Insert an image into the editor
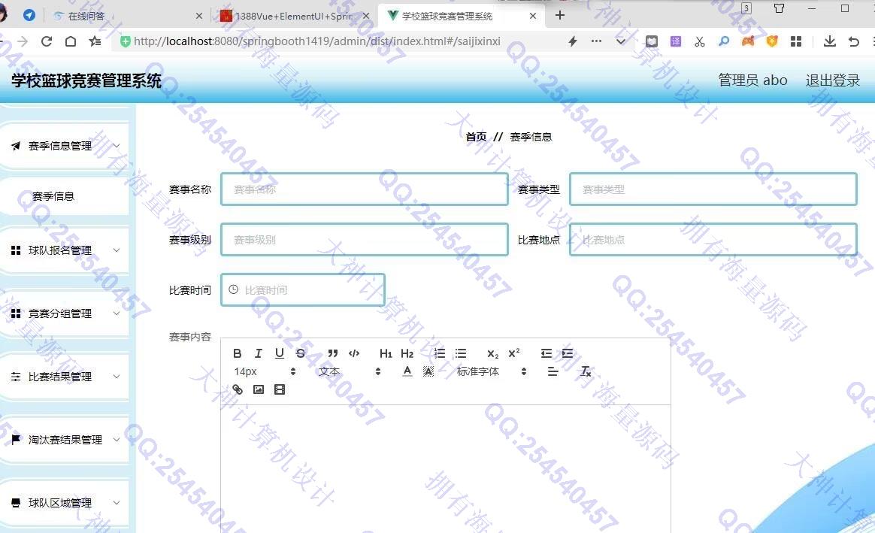Image resolution: width=875 pixels, height=533 pixels. click(259, 389)
